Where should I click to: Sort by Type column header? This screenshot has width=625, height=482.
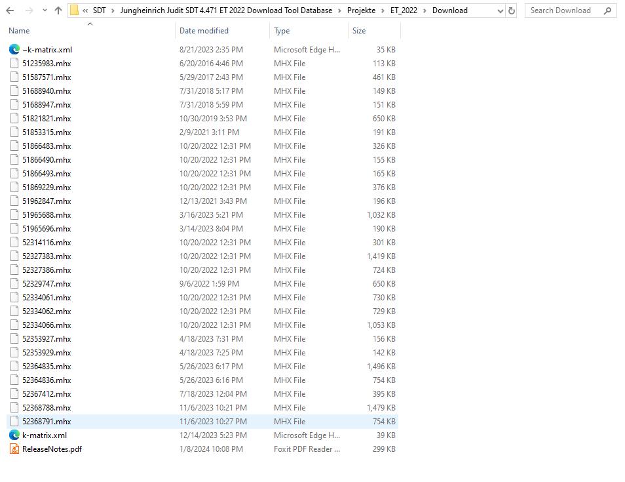pos(282,31)
